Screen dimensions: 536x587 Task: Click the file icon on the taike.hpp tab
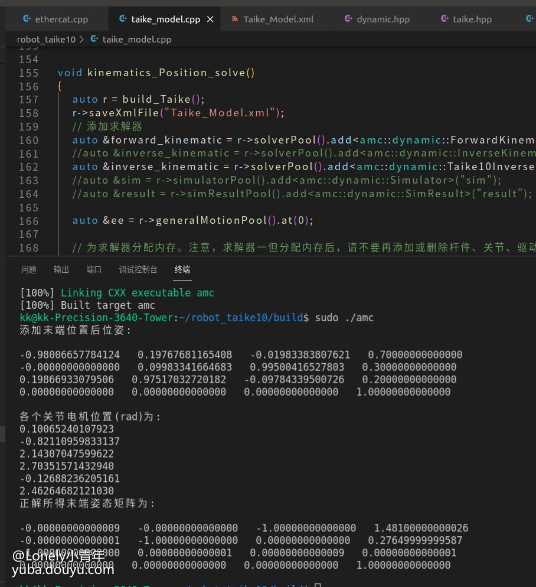(x=445, y=19)
